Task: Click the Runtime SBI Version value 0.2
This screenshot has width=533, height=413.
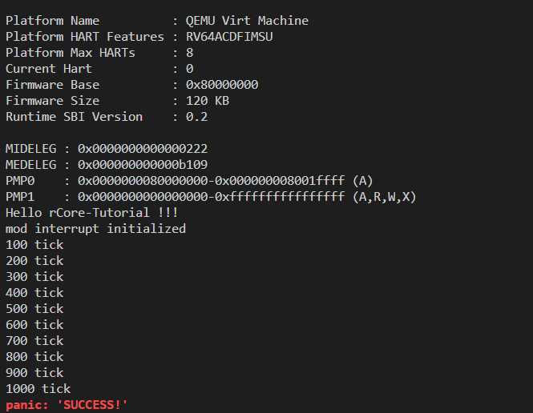Action: point(196,117)
